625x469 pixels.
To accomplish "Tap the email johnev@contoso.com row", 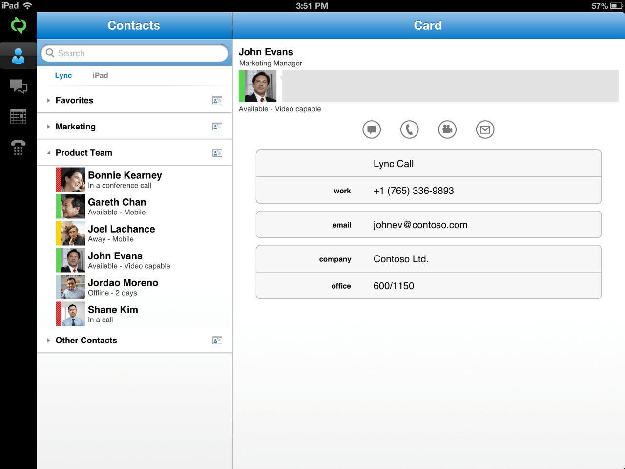I will point(429,225).
